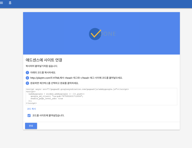Click the enable_page_level_ads line in code
The image size is (192, 148).
pos(47,98)
